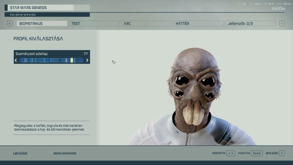Click the Lánckód label
This screenshot has width=293, height=165.
20,154
